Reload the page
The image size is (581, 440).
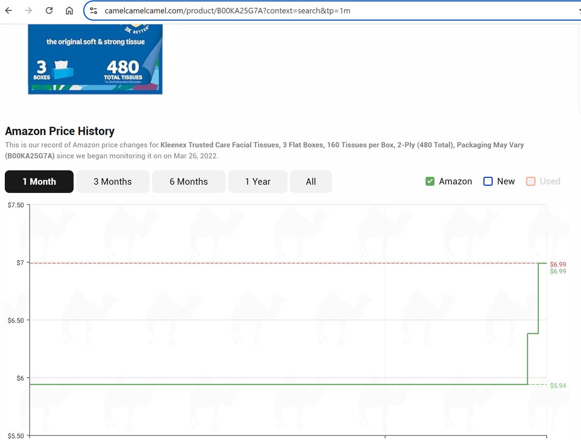[x=49, y=11]
